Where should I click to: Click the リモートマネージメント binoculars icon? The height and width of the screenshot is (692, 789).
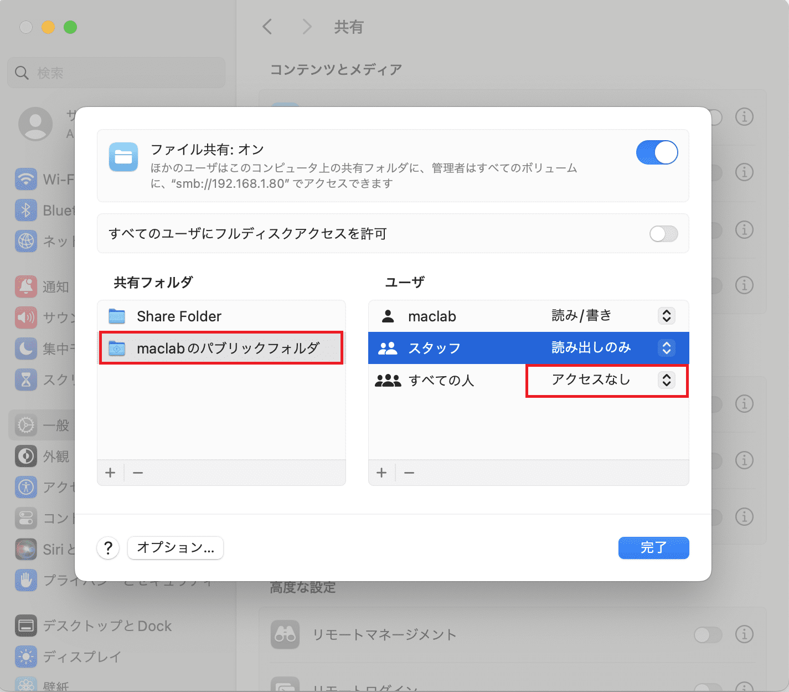pos(285,634)
